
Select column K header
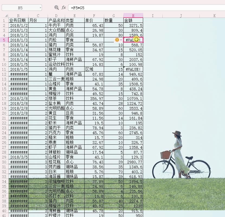click(x=214, y=16)
